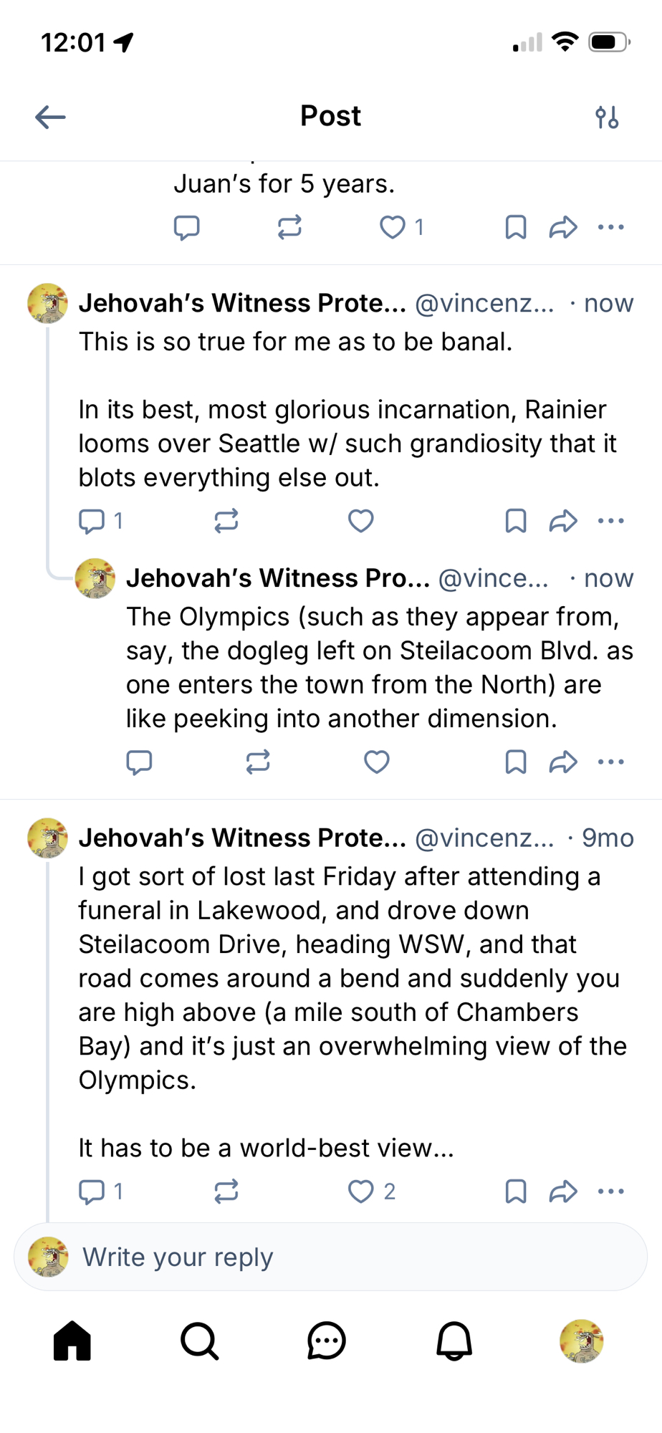This screenshot has height=1433, width=662.
Task: Reply to the Rainier looms over Seattle post
Action: (92, 521)
